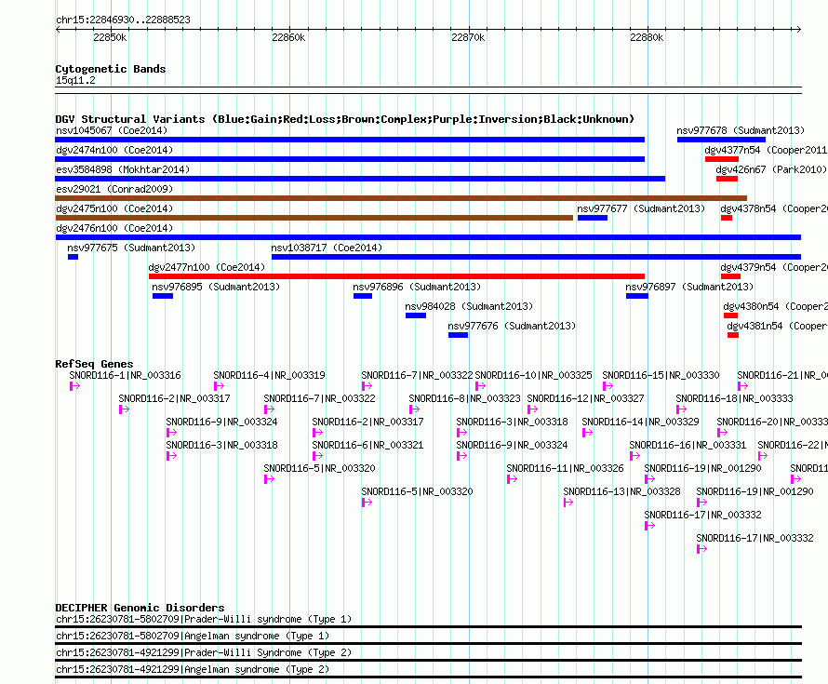Screen dimensions: 828x684
Task: Click the SNORD116-20 gene arrow glyph
Action: (x=722, y=433)
